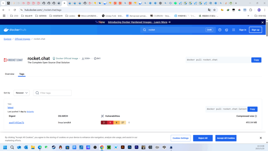
Task: Open the 所有书签 all bookmarks folder
Action: pos(260,16)
